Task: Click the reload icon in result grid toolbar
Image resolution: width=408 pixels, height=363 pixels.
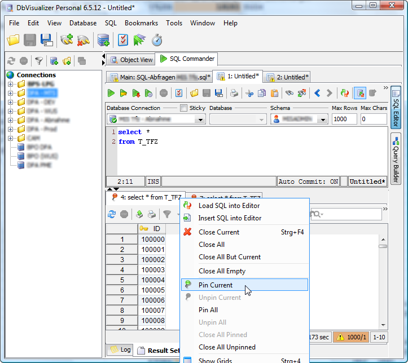Action: (112, 214)
